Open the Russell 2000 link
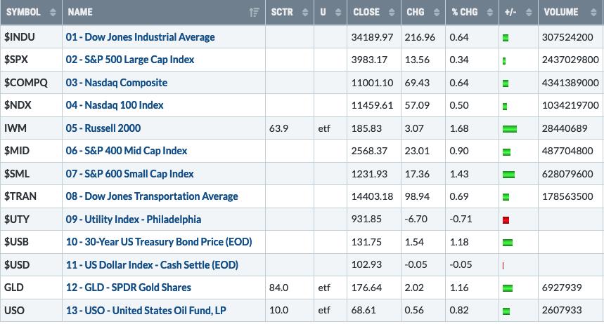The image size is (604, 324). (x=103, y=128)
